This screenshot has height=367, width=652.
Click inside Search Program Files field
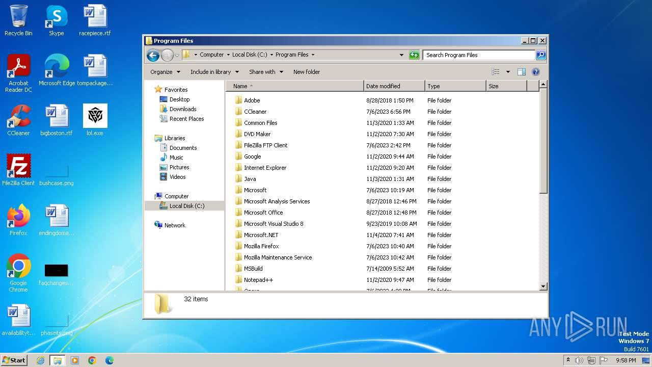(479, 55)
